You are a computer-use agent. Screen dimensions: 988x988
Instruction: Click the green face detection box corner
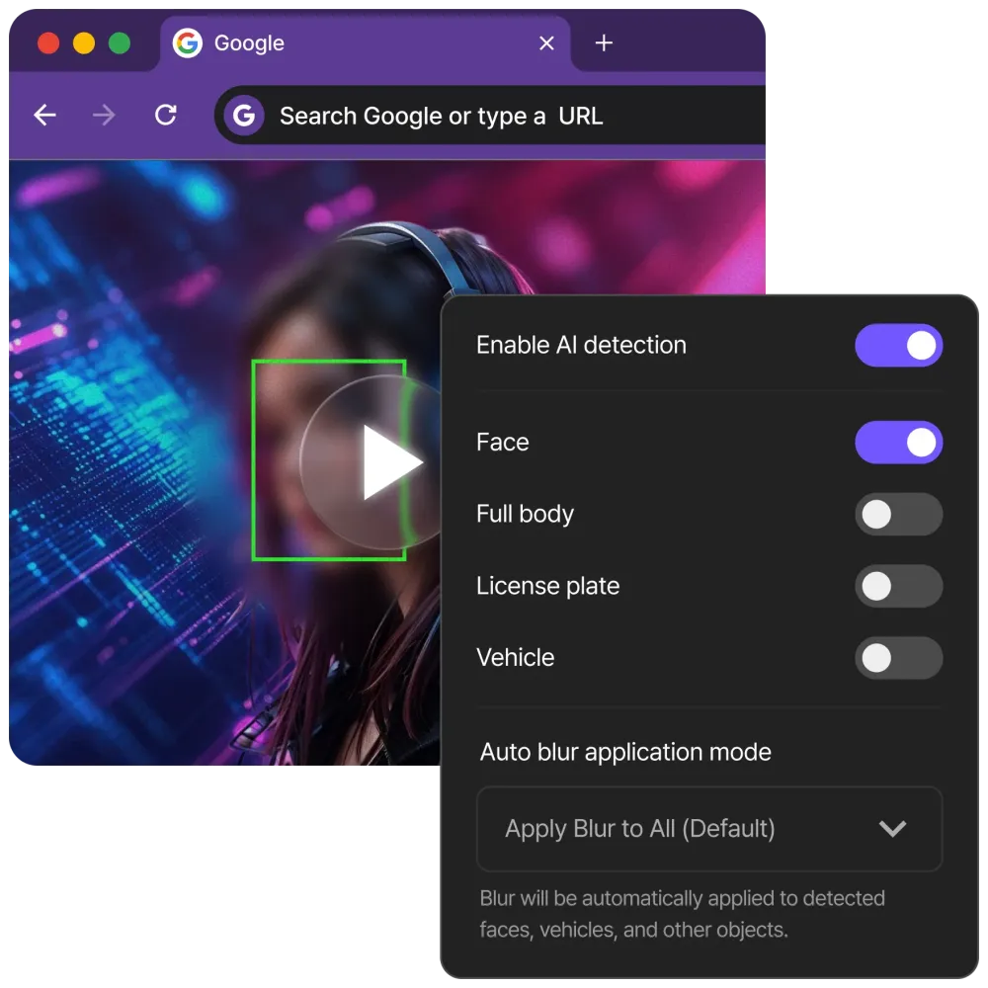pyautogui.click(x=254, y=363)
